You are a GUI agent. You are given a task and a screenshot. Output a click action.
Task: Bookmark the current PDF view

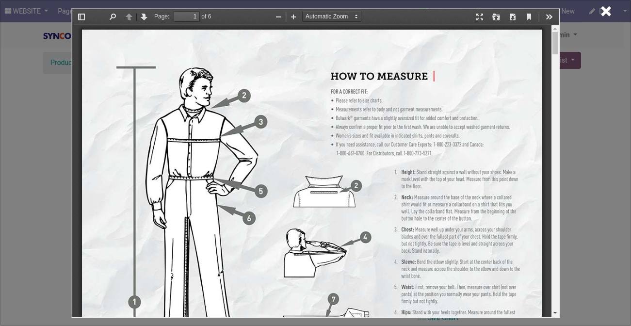tap(529, 17)
